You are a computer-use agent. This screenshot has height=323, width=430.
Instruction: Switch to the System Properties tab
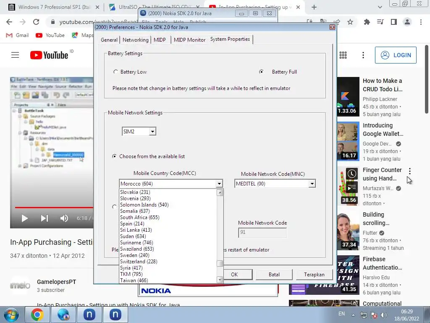pos(230,39)
